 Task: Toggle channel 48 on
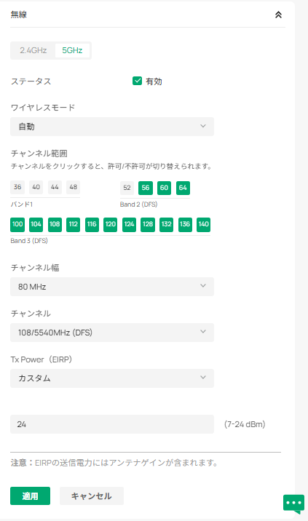(73, 188)
